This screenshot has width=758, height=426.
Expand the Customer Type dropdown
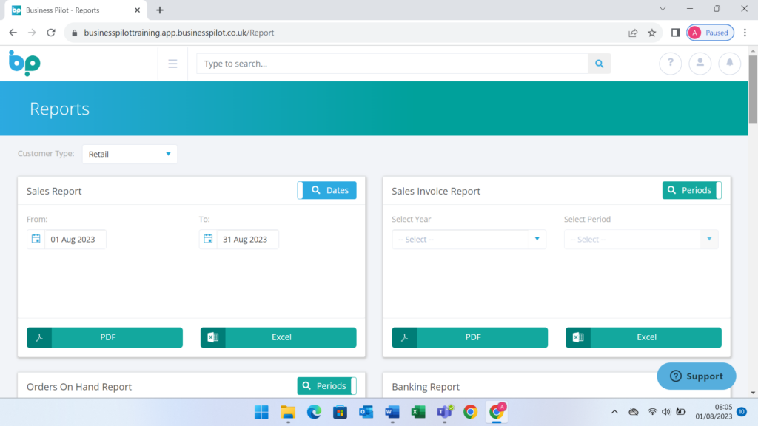tap(130, 154)
